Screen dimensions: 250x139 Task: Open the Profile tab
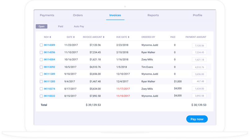click(197, 15)
